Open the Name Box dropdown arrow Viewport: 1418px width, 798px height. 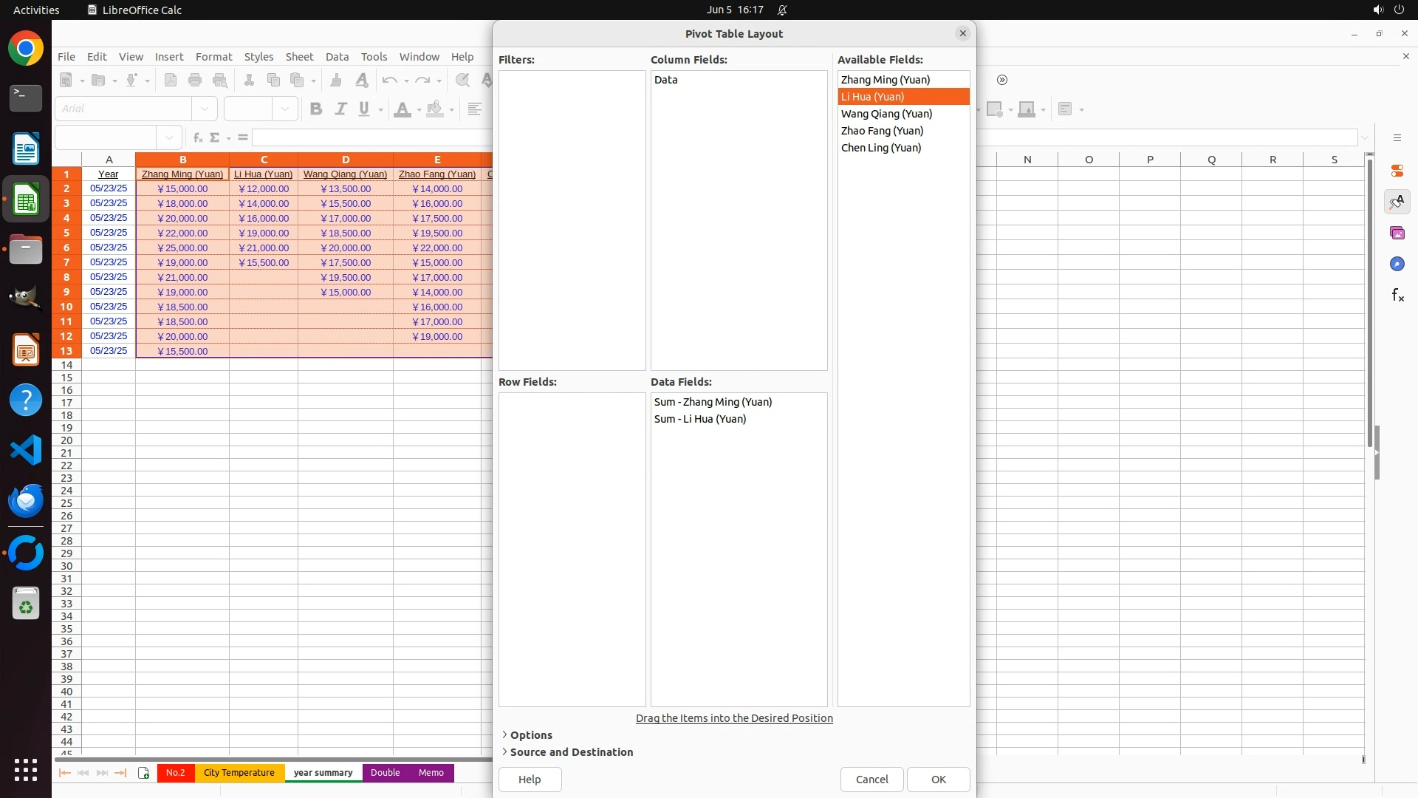pyautogui.click(x=169, y=137)
